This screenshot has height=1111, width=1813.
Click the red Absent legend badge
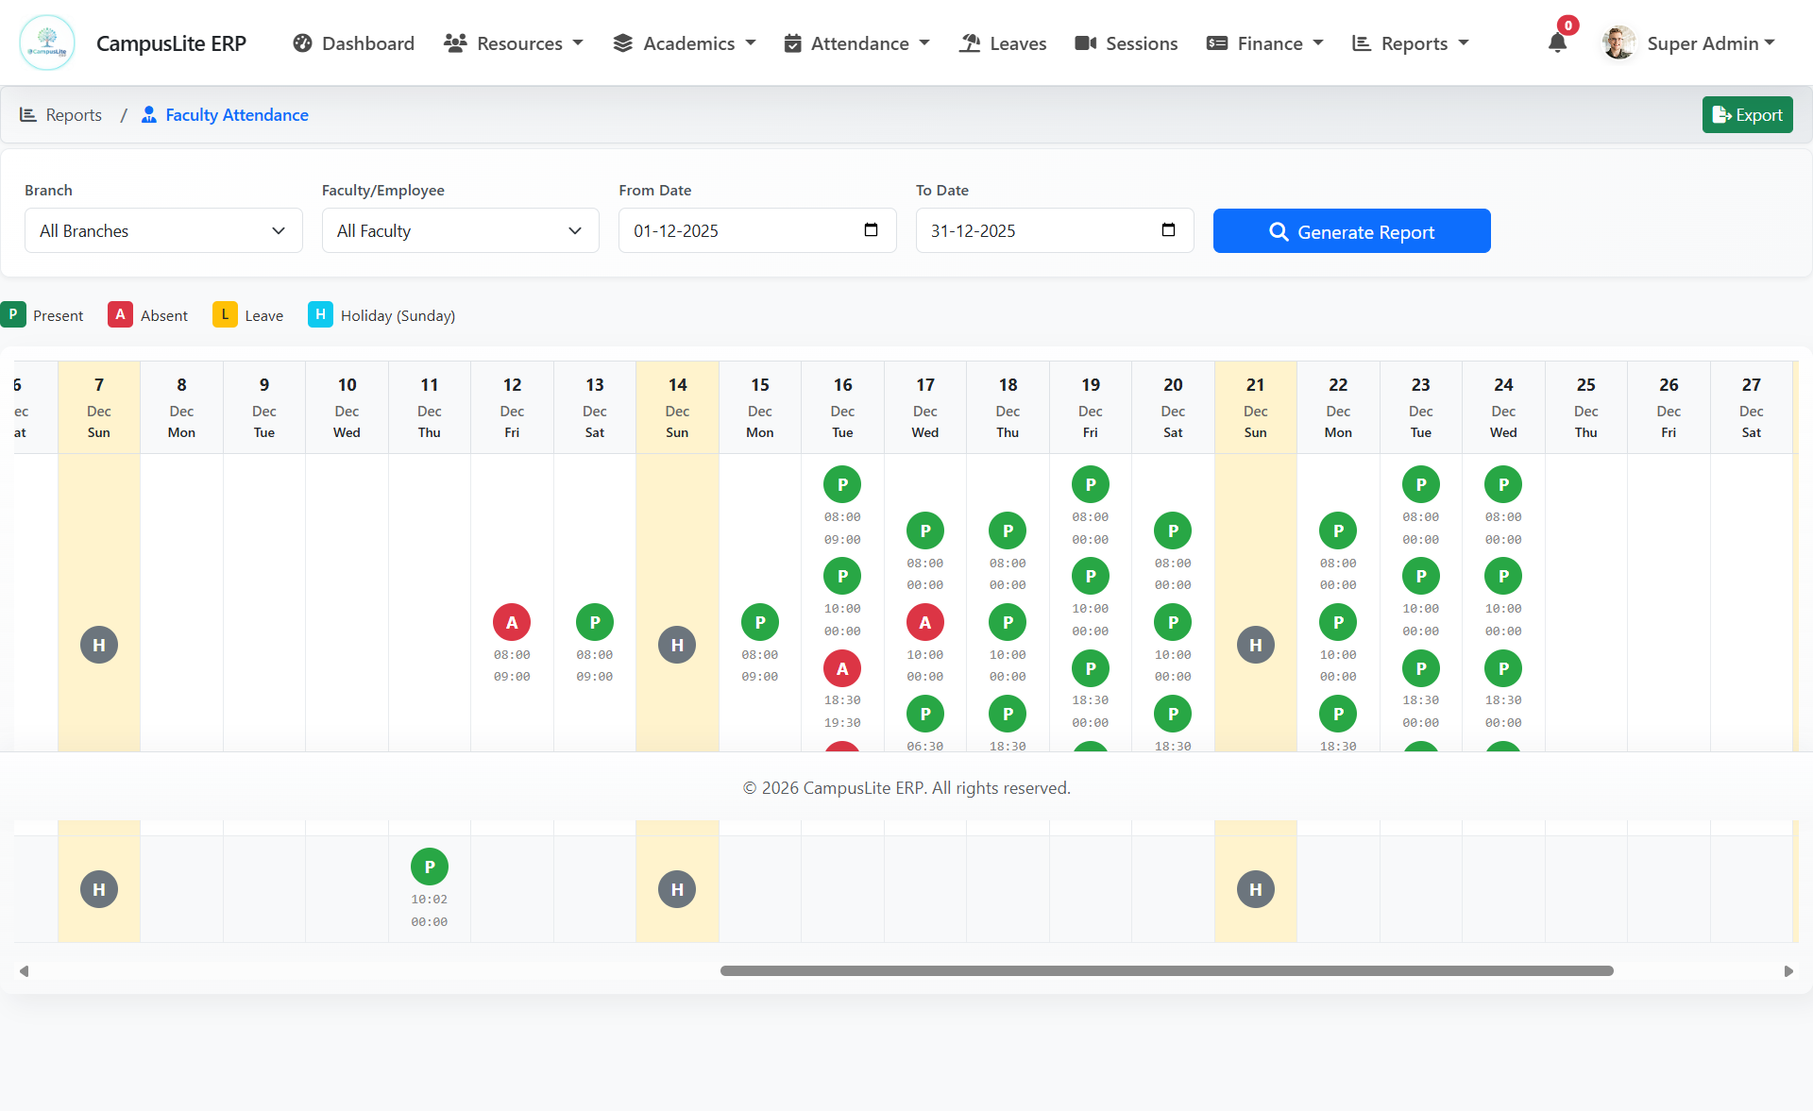(120, 315)
